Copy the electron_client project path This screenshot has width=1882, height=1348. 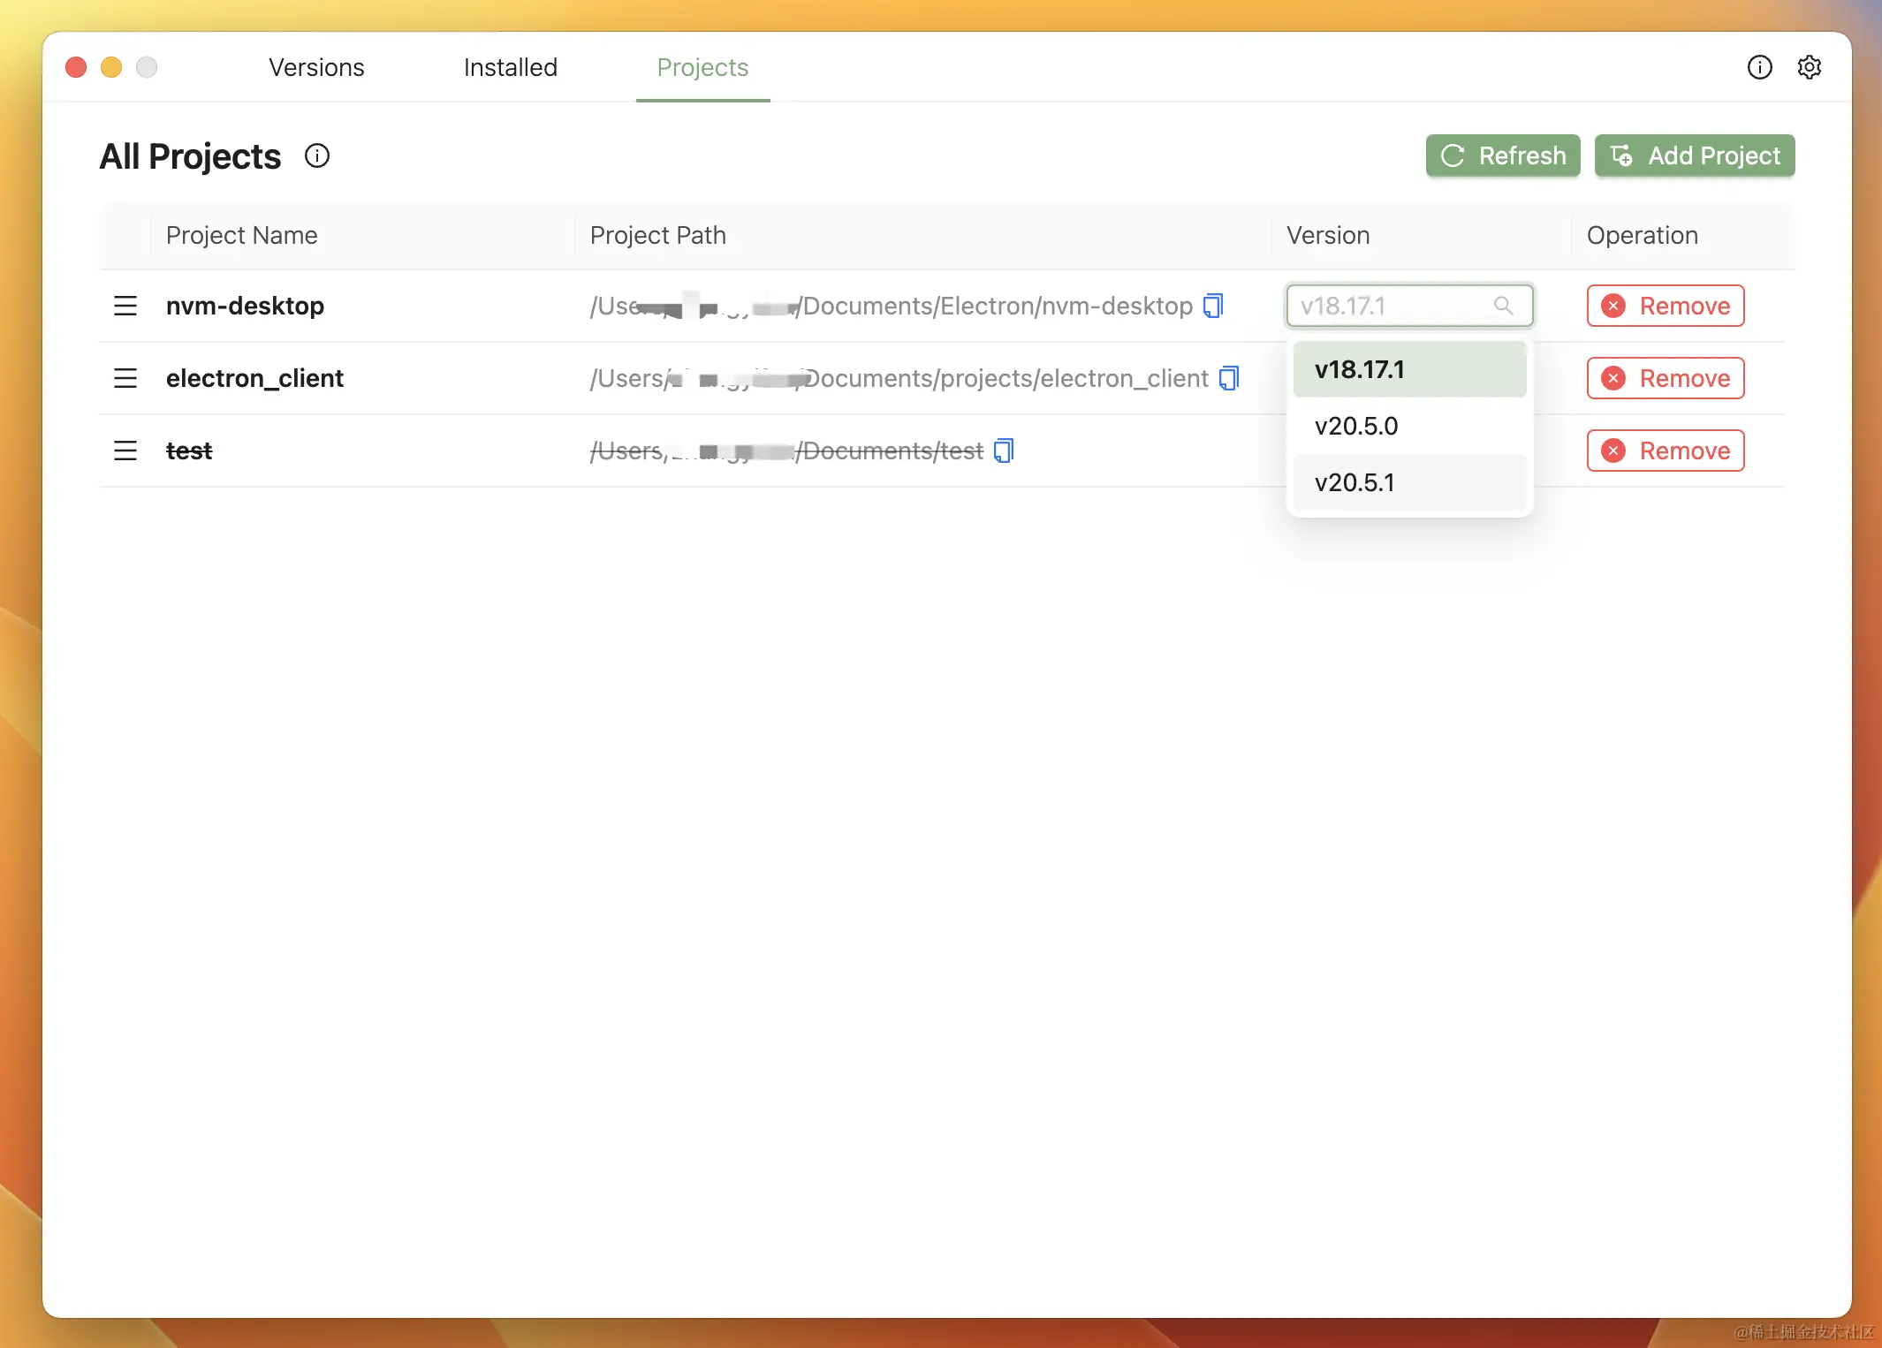click(x=1228, y=378)
